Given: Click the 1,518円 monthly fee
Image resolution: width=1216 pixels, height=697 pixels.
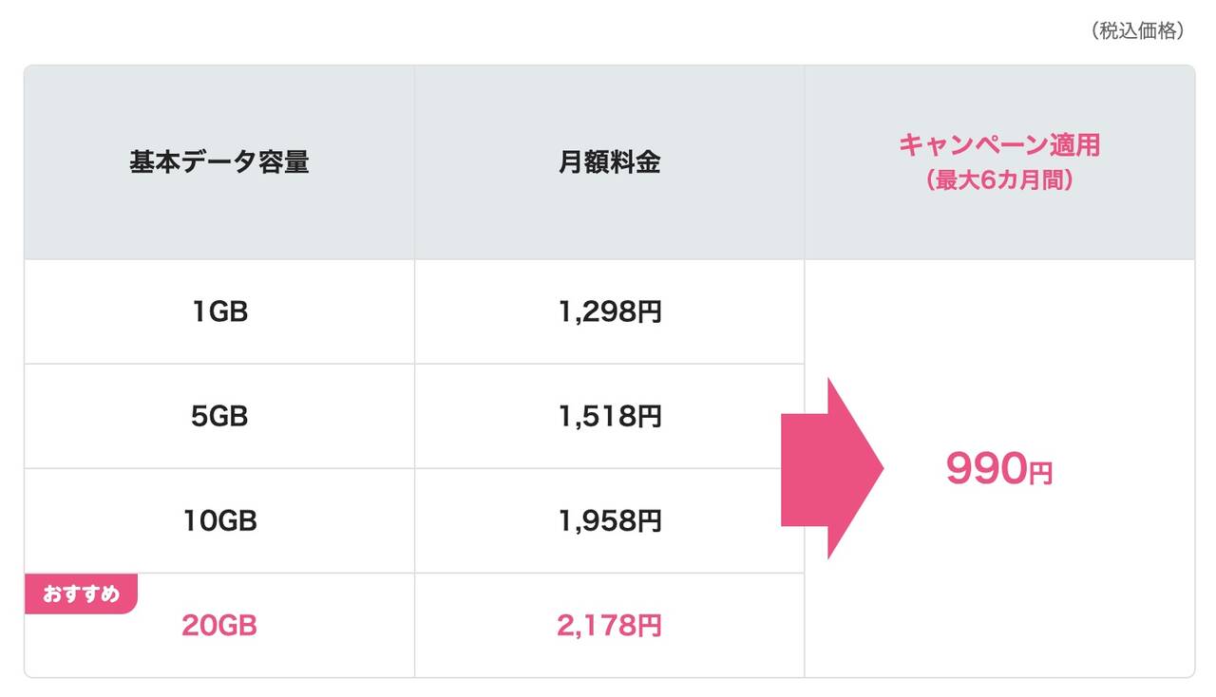Looking at the screenshot, I should click(x=610, y=416).
